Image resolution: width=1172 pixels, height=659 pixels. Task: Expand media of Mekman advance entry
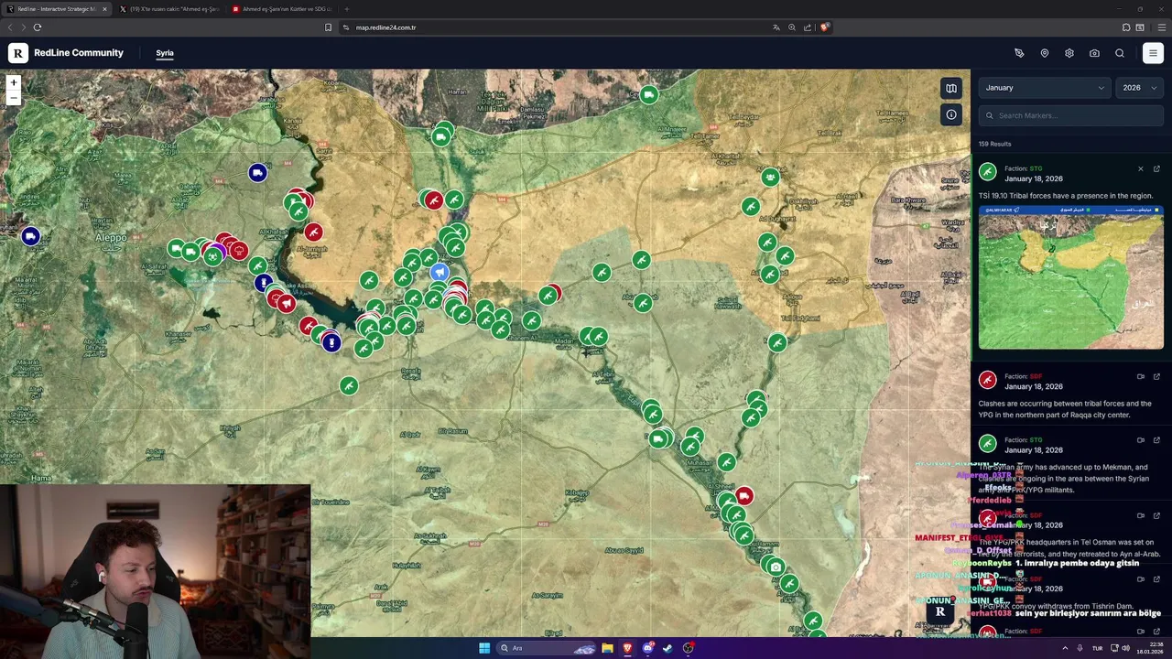pyautogui.click(x=1141, y=440)
